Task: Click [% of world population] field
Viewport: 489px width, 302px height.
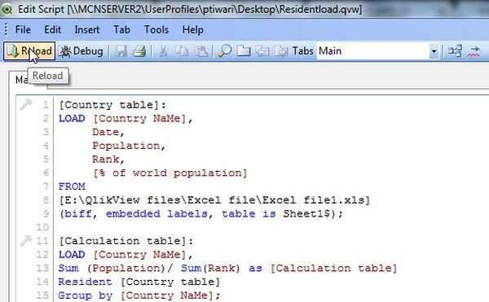Action: click(170, 173)
